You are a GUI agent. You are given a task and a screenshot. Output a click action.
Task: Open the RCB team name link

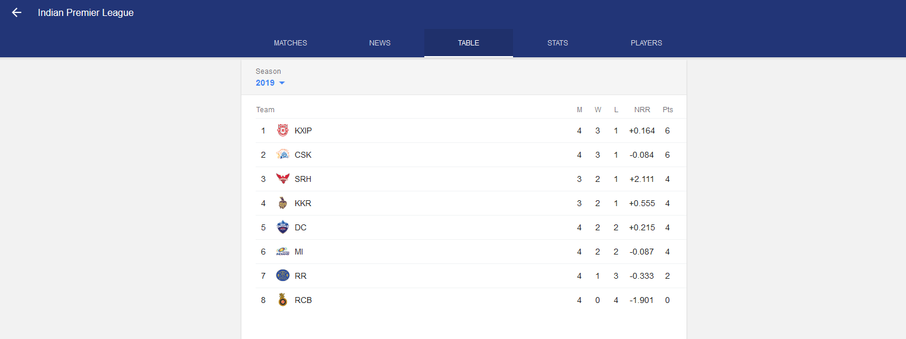303,300
